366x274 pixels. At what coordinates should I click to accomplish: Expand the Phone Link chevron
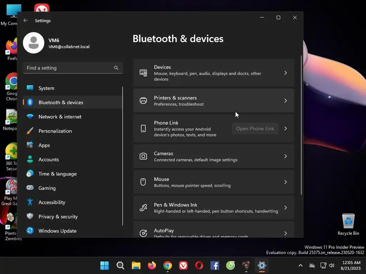coord(286,128)
